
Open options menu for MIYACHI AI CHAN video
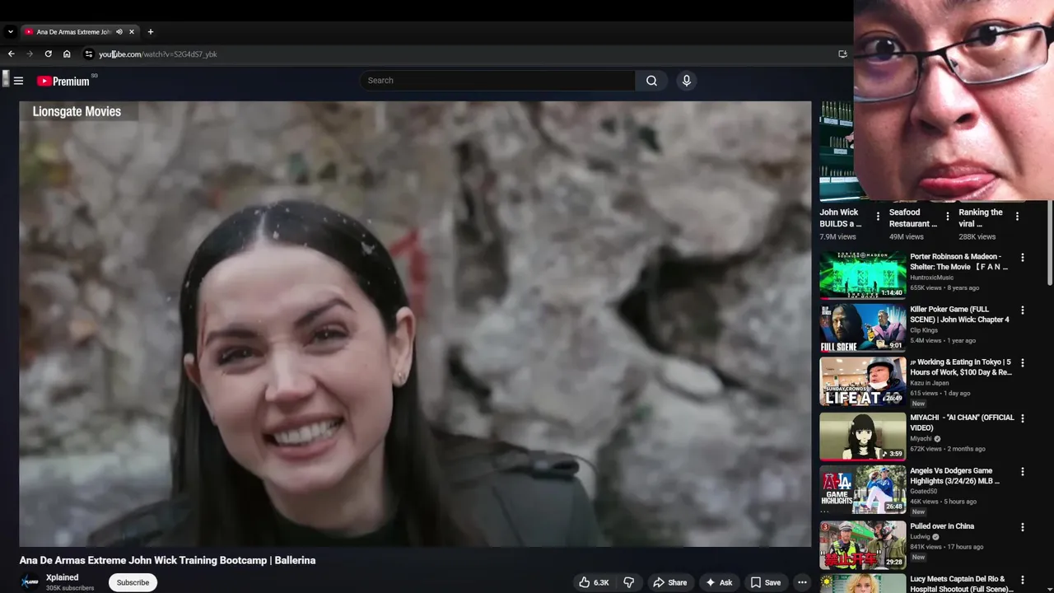[x=1023, y=418]
